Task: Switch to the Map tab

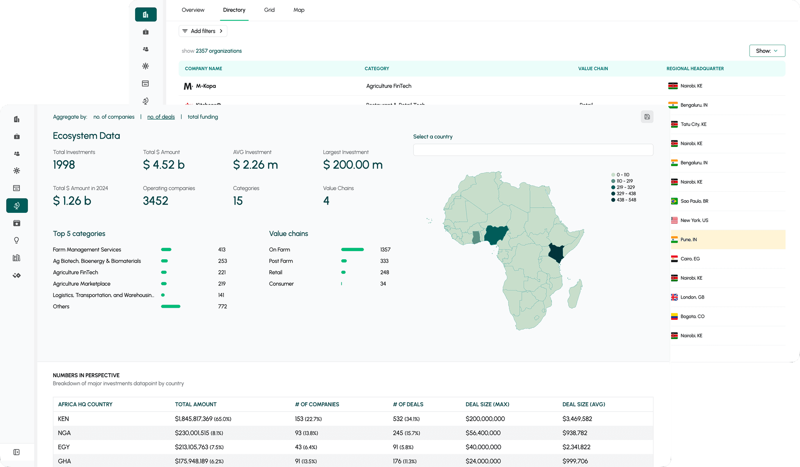Action: [x=299, y=10]
